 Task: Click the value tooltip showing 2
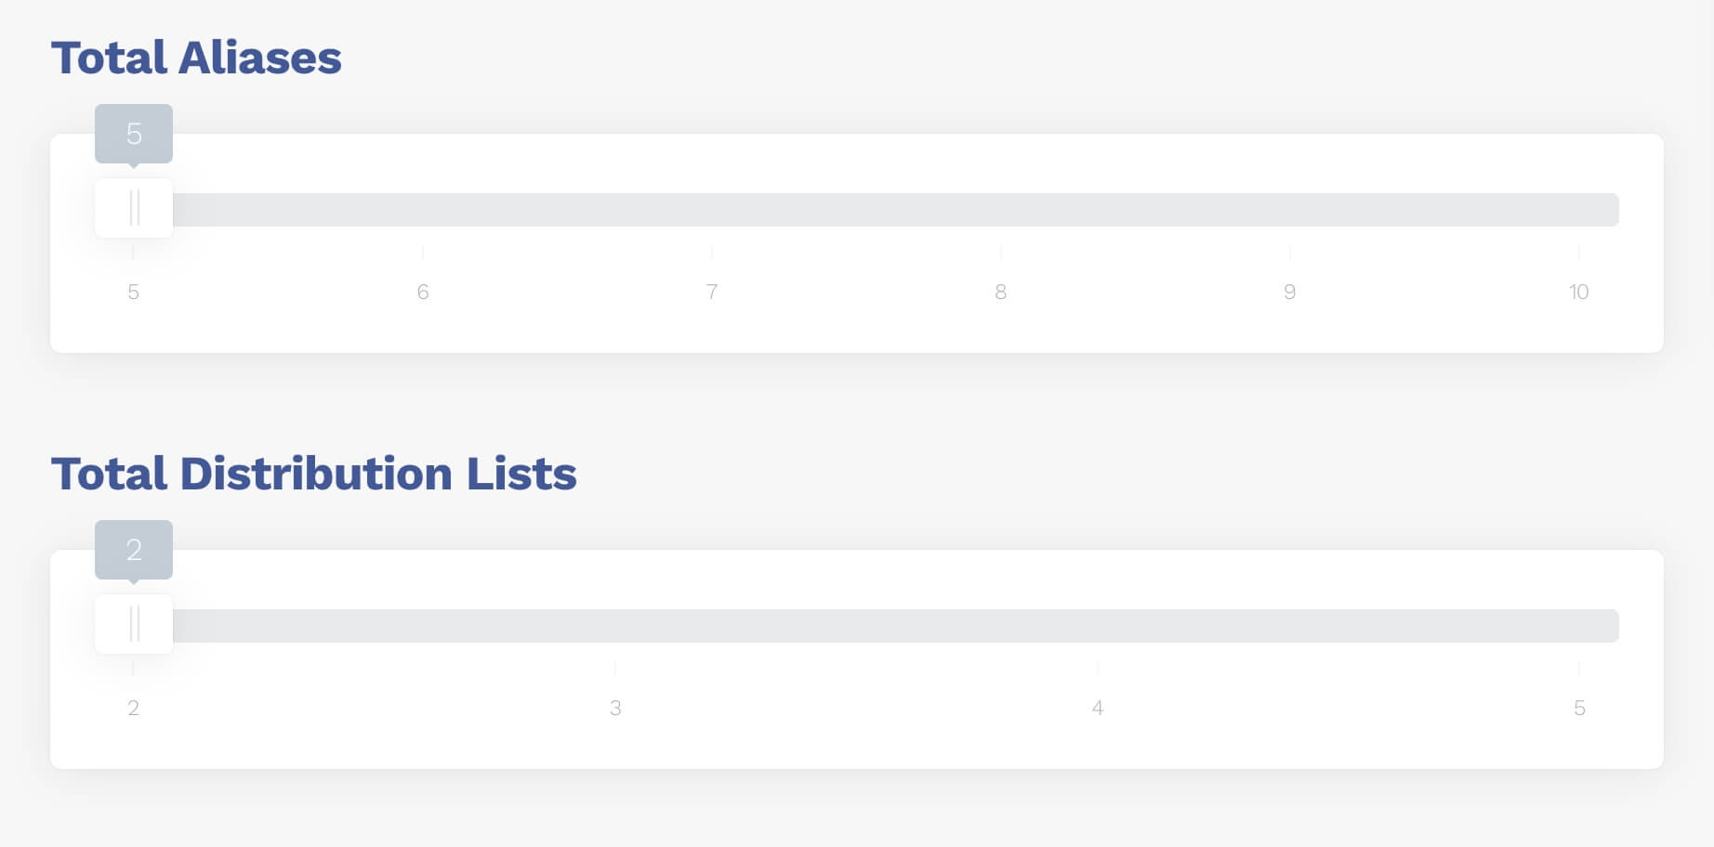coord(134,550)
